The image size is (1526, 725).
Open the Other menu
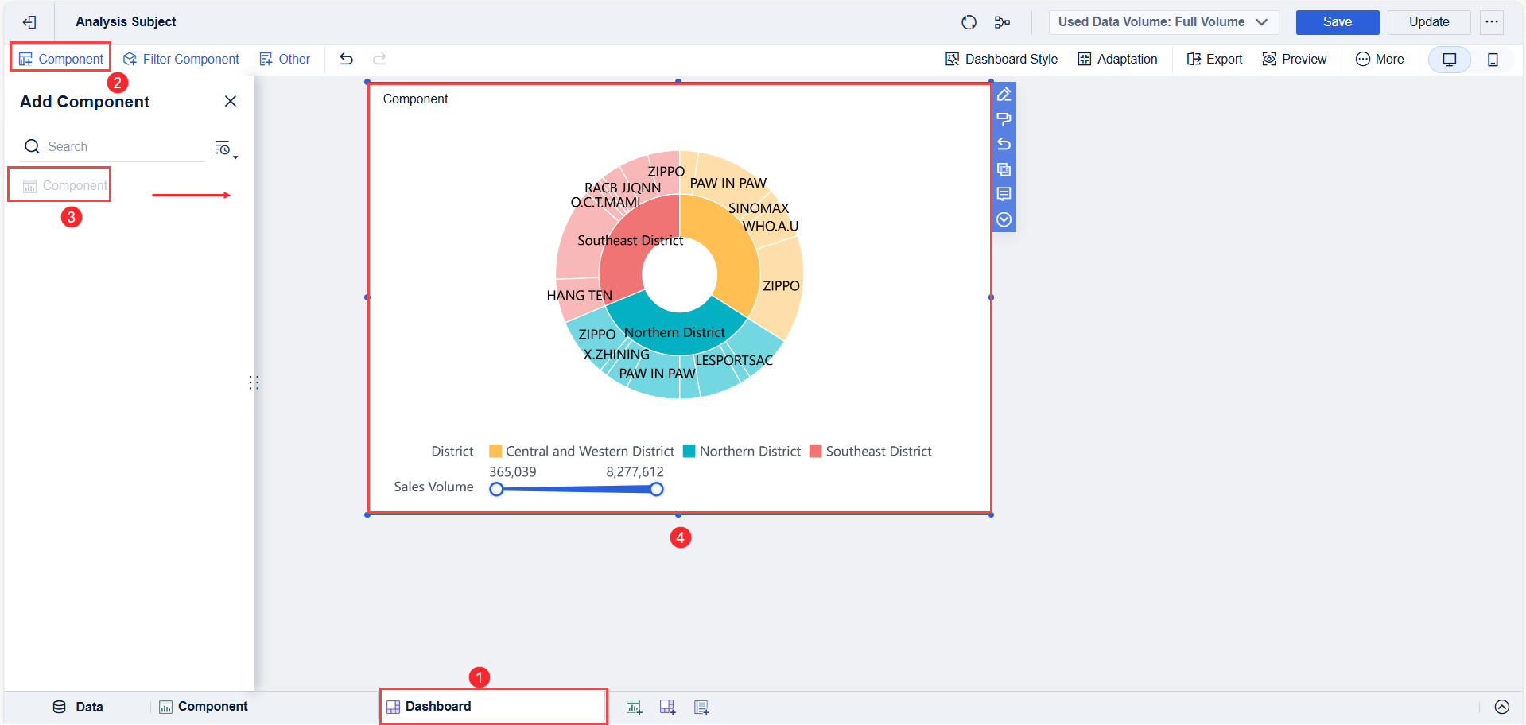coord(285,59)
